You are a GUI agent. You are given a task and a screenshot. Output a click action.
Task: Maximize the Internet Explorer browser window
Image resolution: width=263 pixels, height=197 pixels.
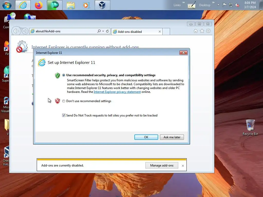(x=199, y=24)
